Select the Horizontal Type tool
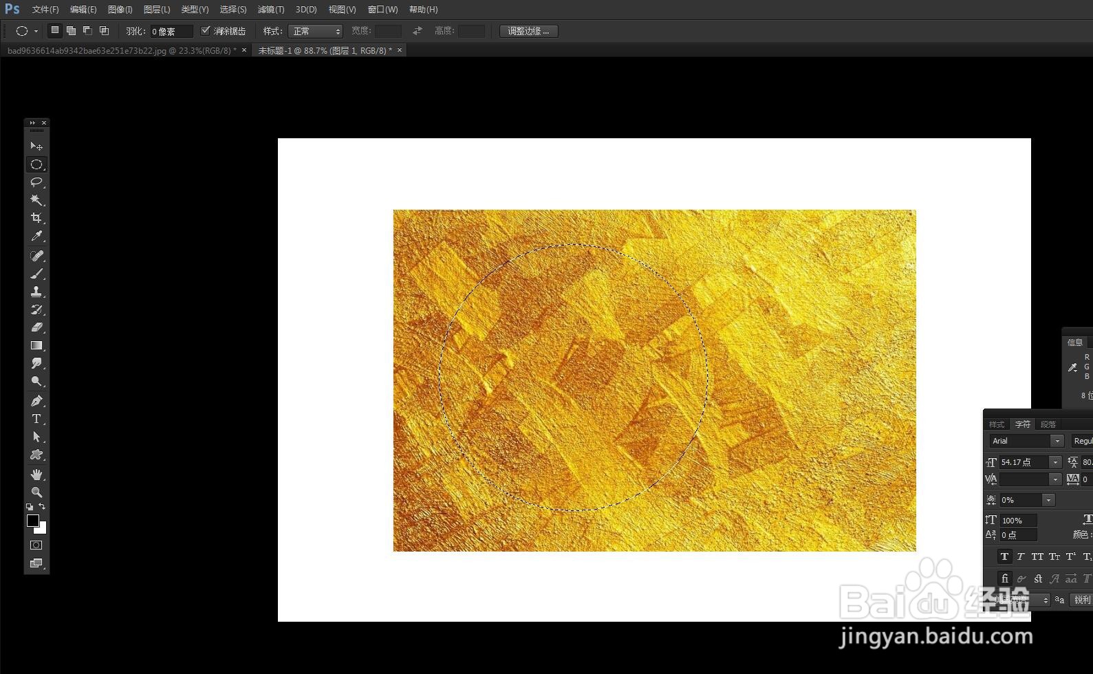The height and width of the screenshot is (674, 1093). (36, 419)
